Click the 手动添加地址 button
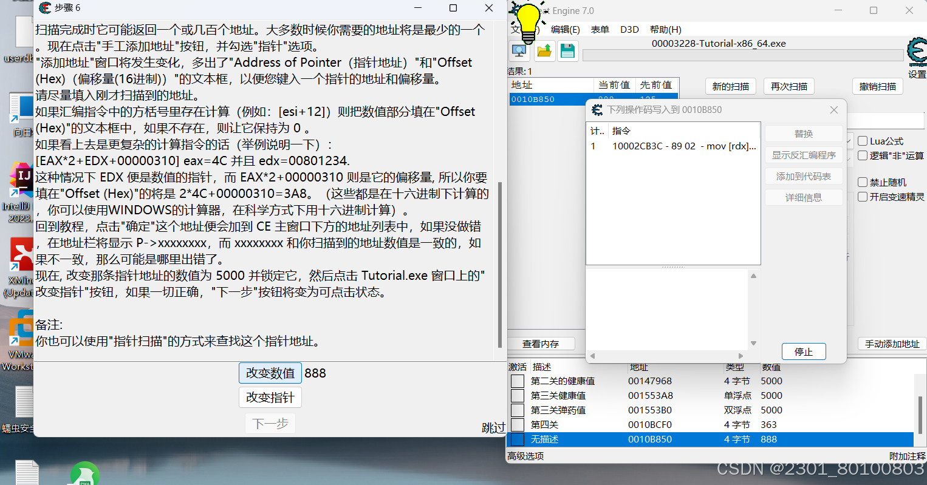 pyautogui.click(x=892, y=344)
